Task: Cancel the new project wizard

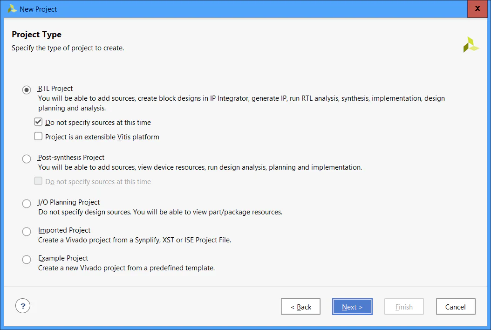Action: coord(455,307)
